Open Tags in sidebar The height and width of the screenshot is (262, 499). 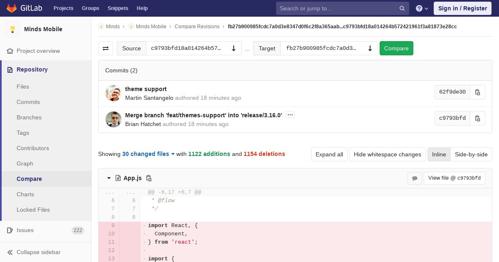(23, 133)
